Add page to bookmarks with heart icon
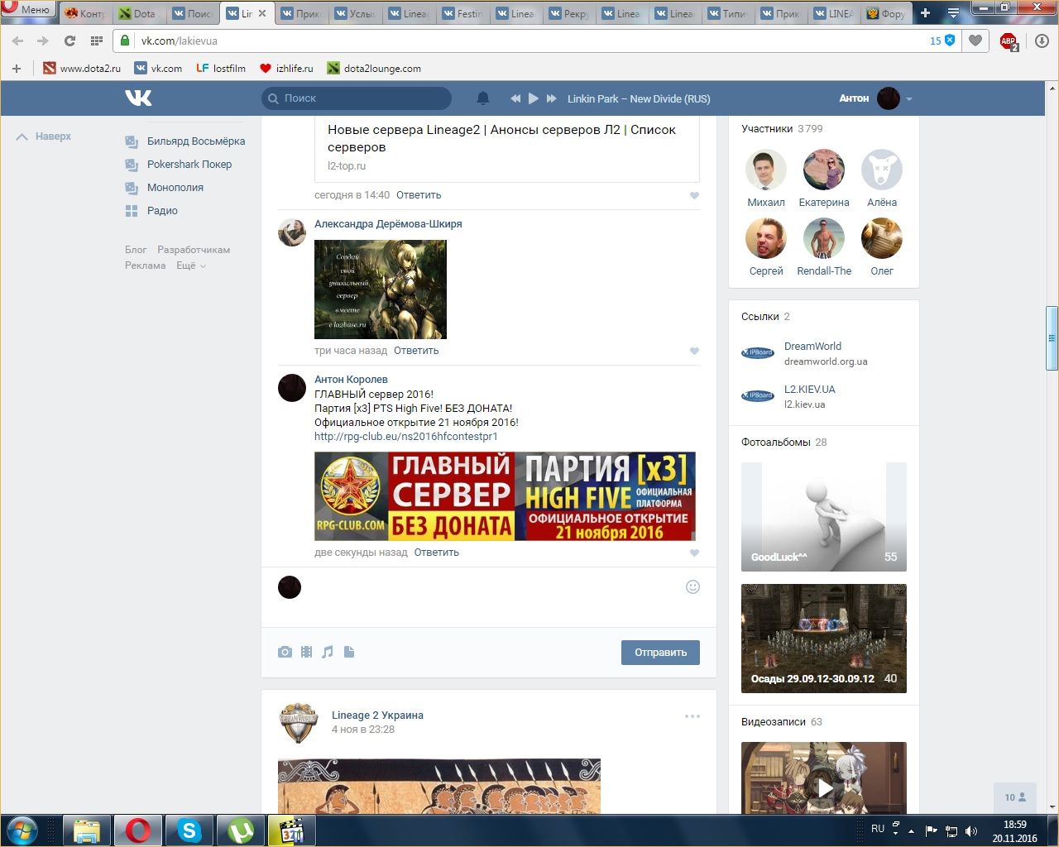 975,41
